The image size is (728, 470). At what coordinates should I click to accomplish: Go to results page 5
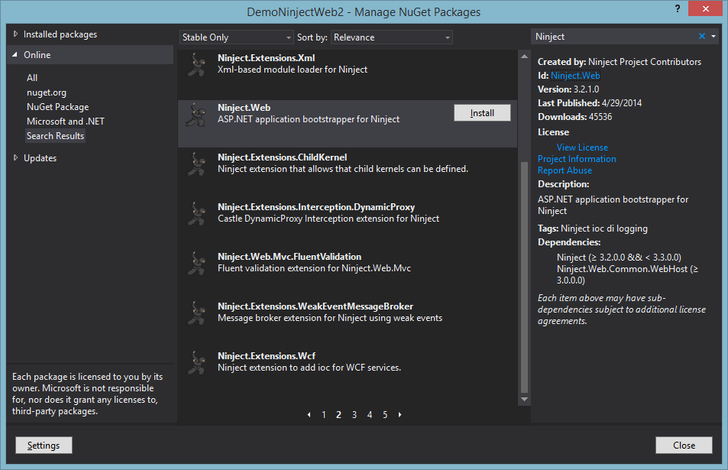(385, 415)
